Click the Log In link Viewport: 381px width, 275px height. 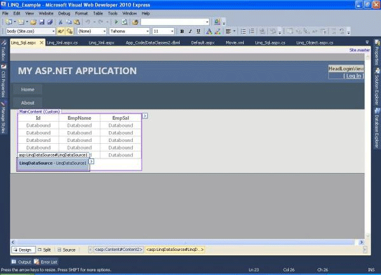tap(353, 75)
